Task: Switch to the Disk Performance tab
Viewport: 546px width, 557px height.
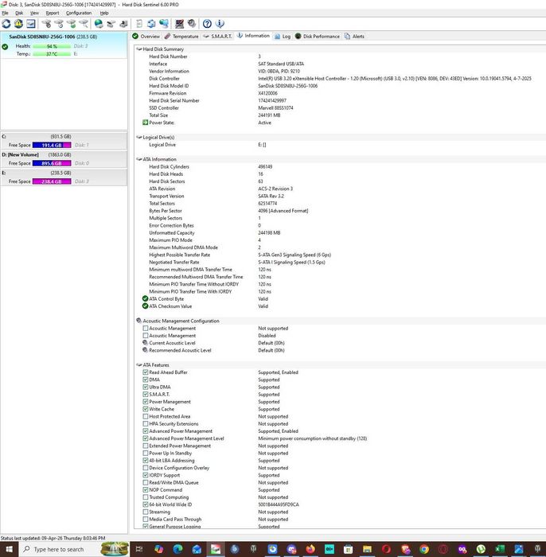Action: (x=318, y=37)
